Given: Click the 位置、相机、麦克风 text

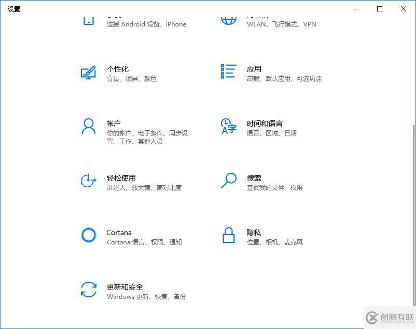Looking at the screenshot, I should point(274,242).
